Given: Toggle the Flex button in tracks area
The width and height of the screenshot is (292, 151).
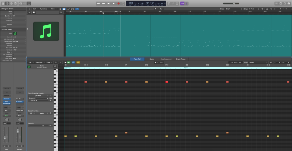Looking at the screenshot, I should pos(72,9).
